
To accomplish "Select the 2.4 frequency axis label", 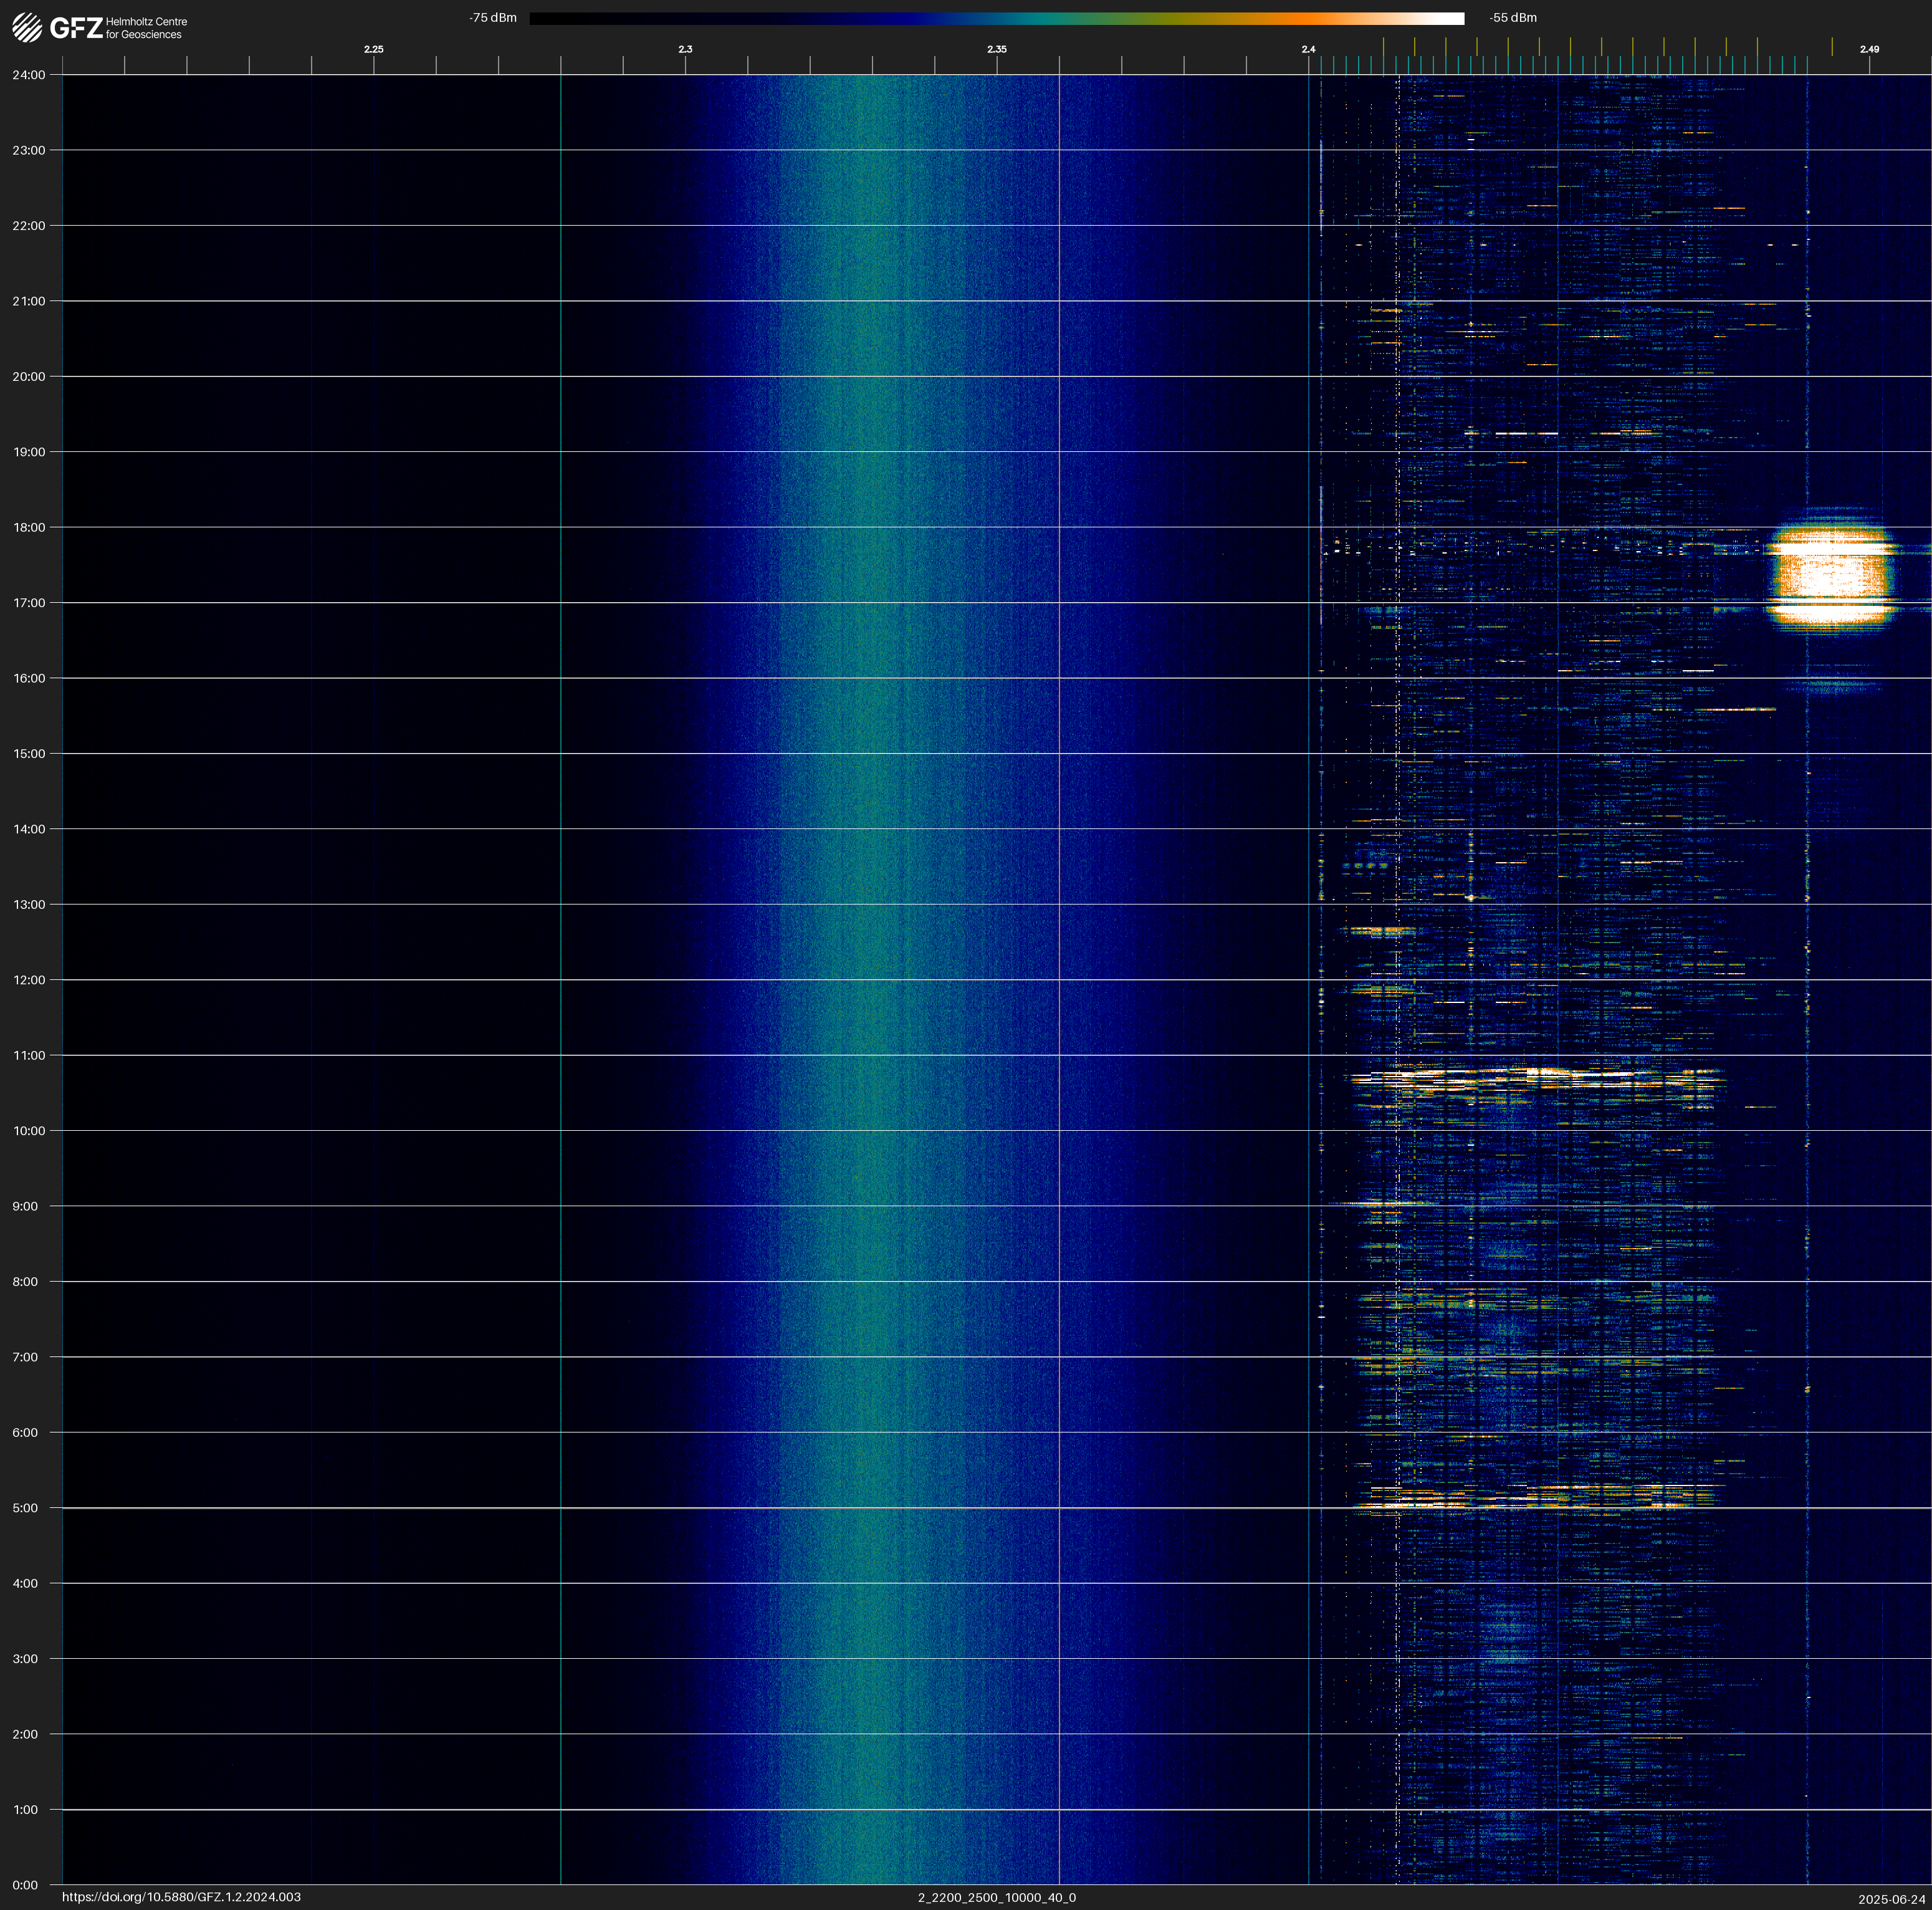I will [x=1308, y=49].
